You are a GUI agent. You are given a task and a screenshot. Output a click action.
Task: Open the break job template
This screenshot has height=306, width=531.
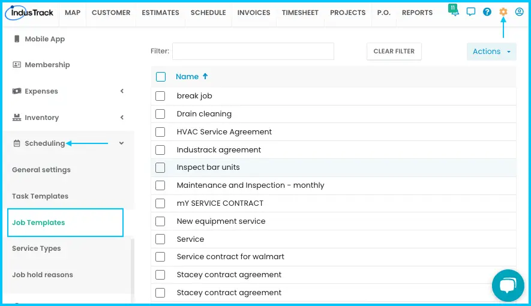pyautogui.click(x=194, y=96)
